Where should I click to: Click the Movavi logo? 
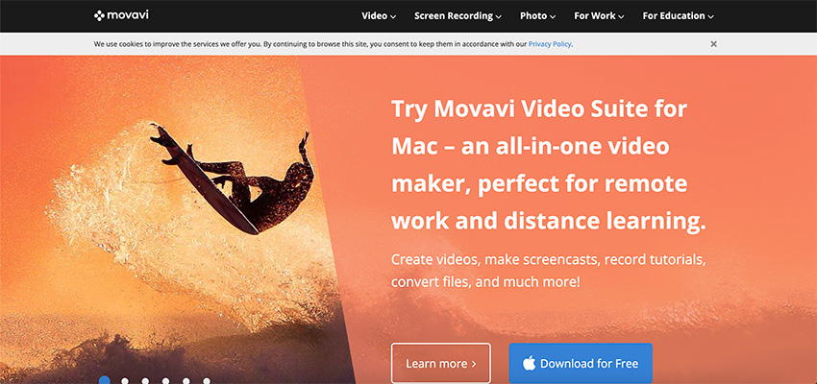pyautogui.click(x=121, y=15)
